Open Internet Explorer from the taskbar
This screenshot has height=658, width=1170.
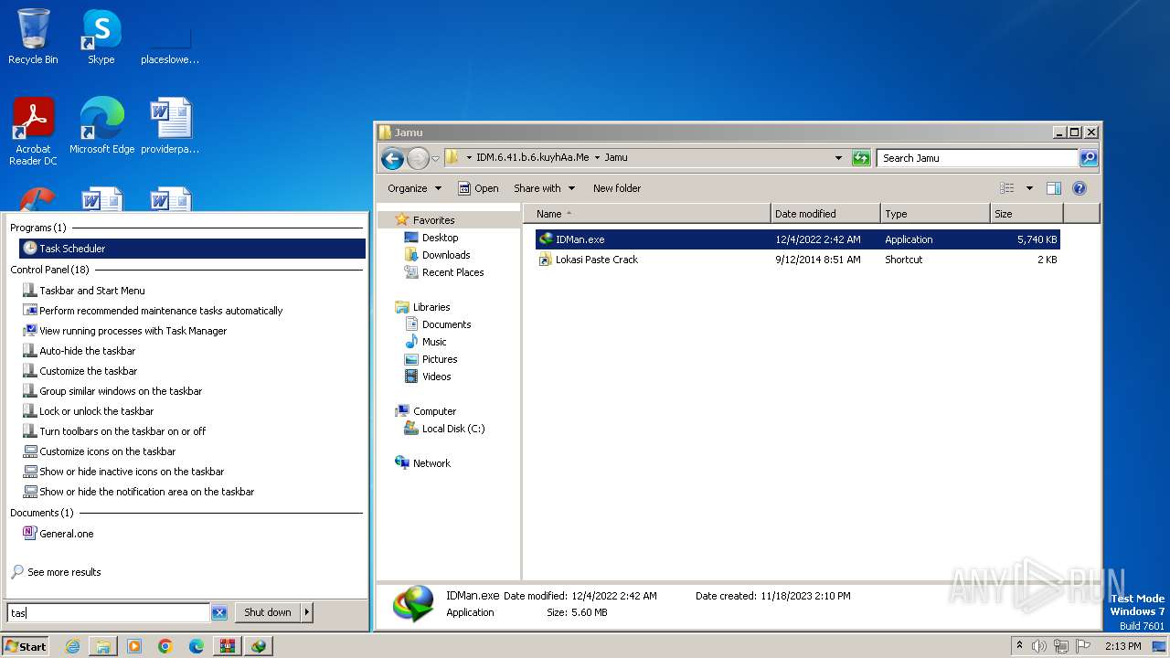click(x=72, y=646)
